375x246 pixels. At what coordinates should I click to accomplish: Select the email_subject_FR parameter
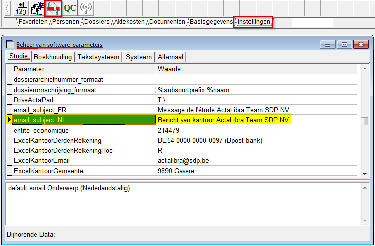point(84,110)
